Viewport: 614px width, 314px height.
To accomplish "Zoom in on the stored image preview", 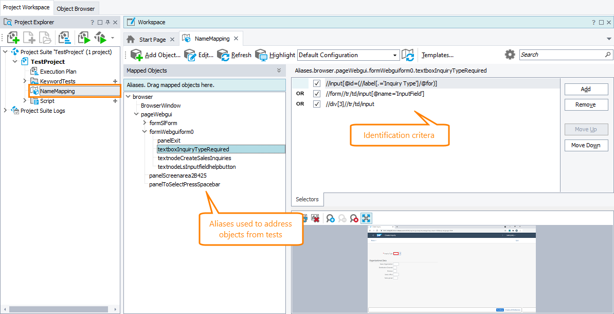I will click(x=331, y=218).
